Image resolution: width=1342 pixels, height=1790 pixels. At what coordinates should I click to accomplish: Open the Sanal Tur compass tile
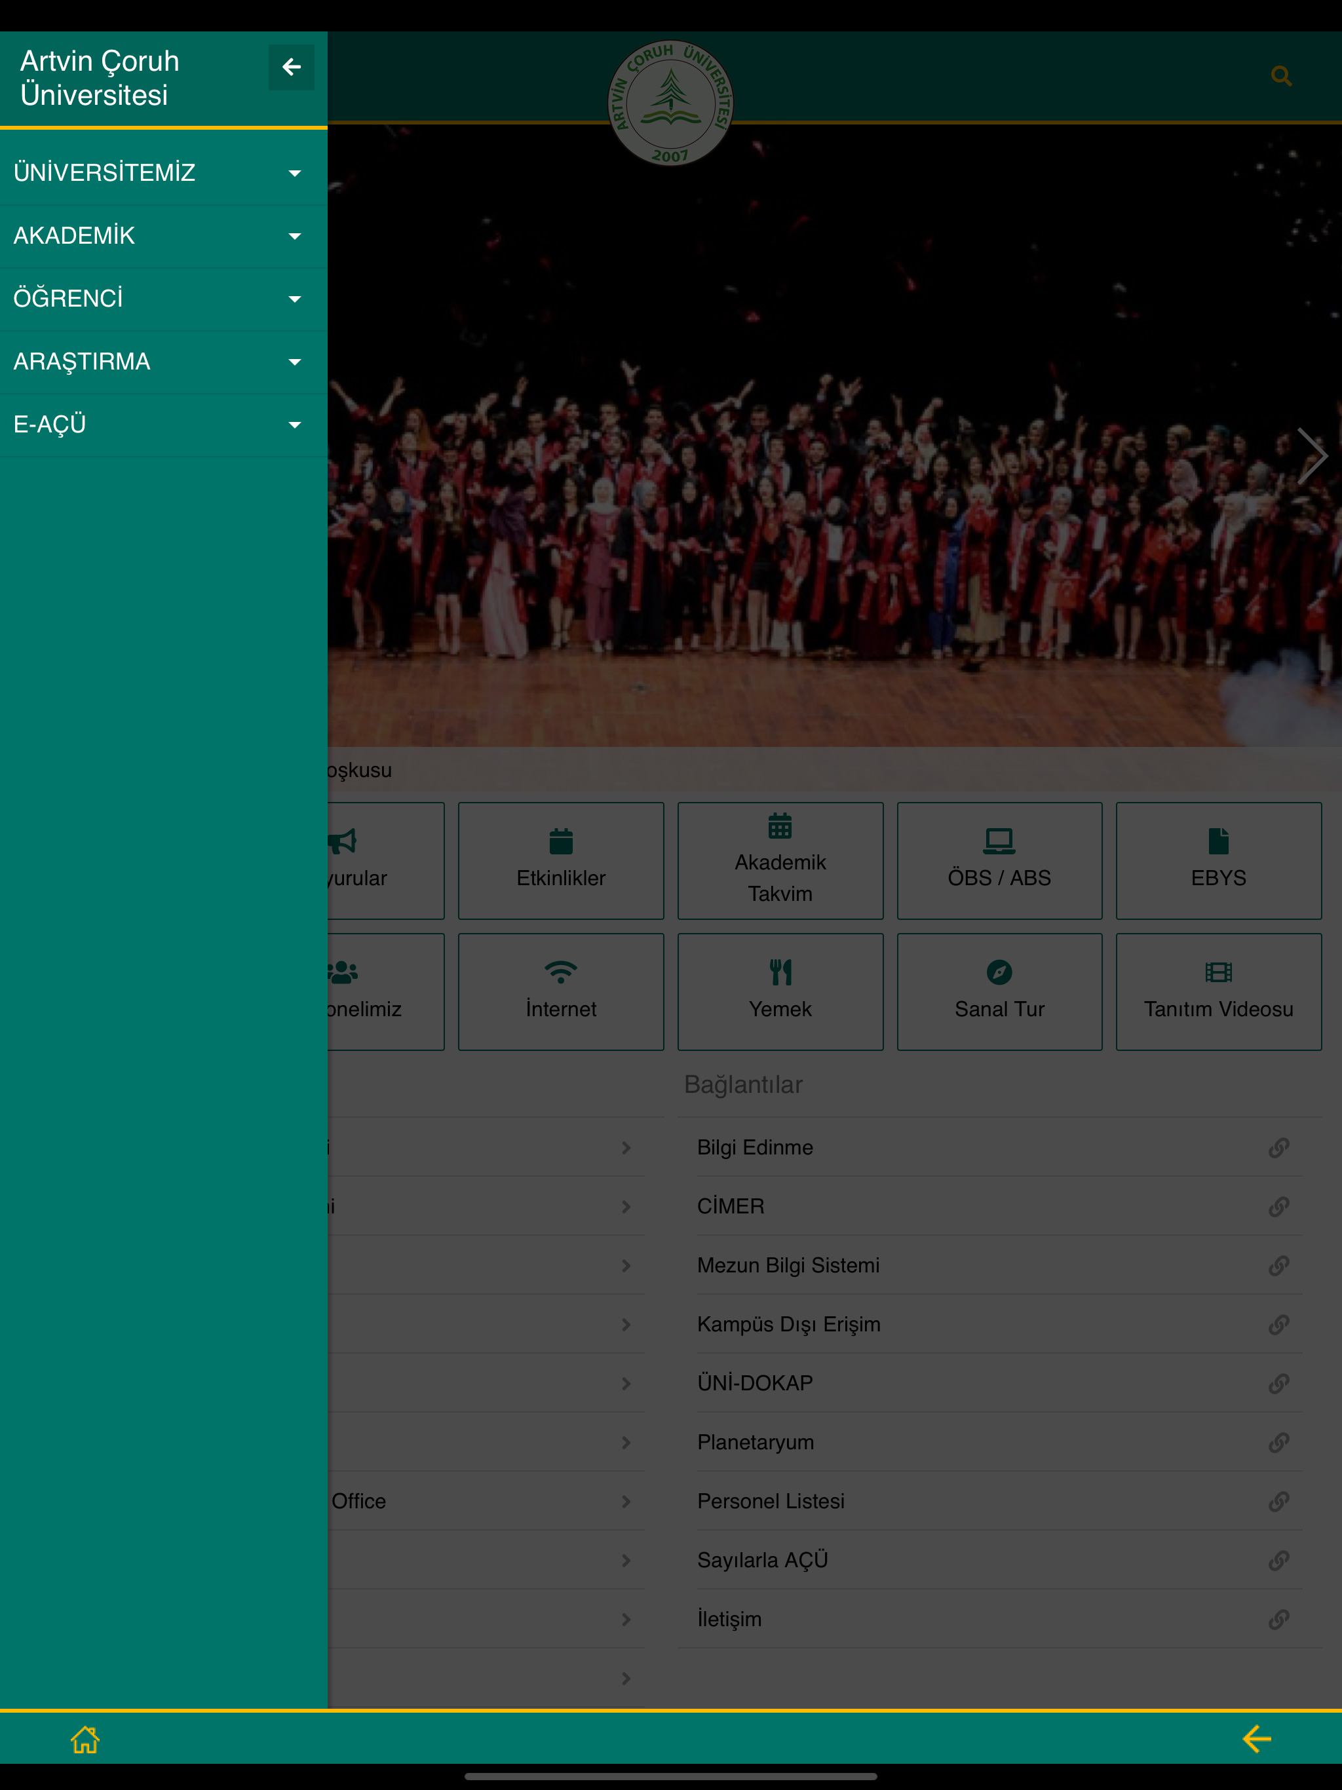999,991
